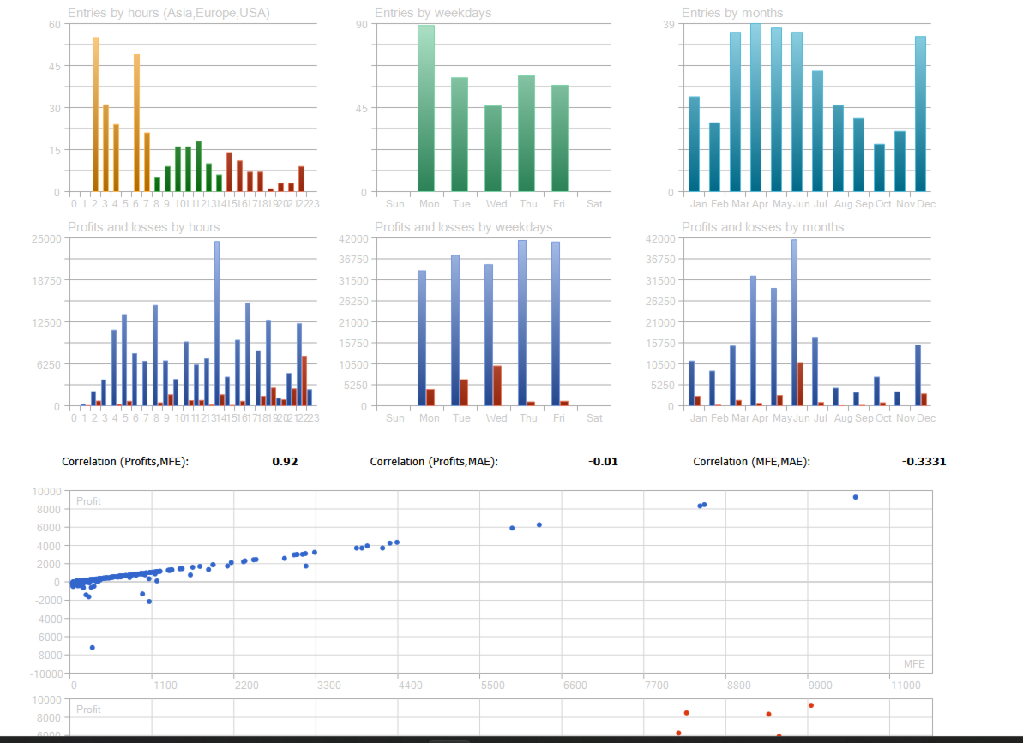Select the tallest orange bar at hour 2
The height and width of the screenshot is (743, 1023).
tap(95, 114)
